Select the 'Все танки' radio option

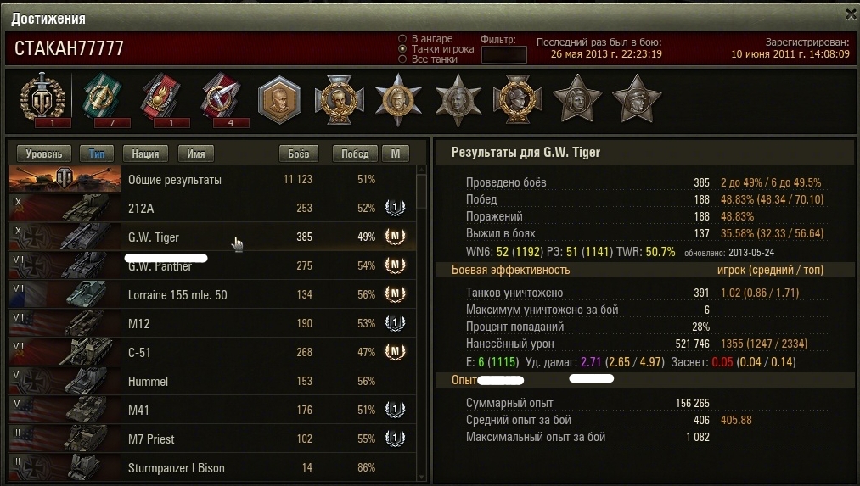[402, 59]
